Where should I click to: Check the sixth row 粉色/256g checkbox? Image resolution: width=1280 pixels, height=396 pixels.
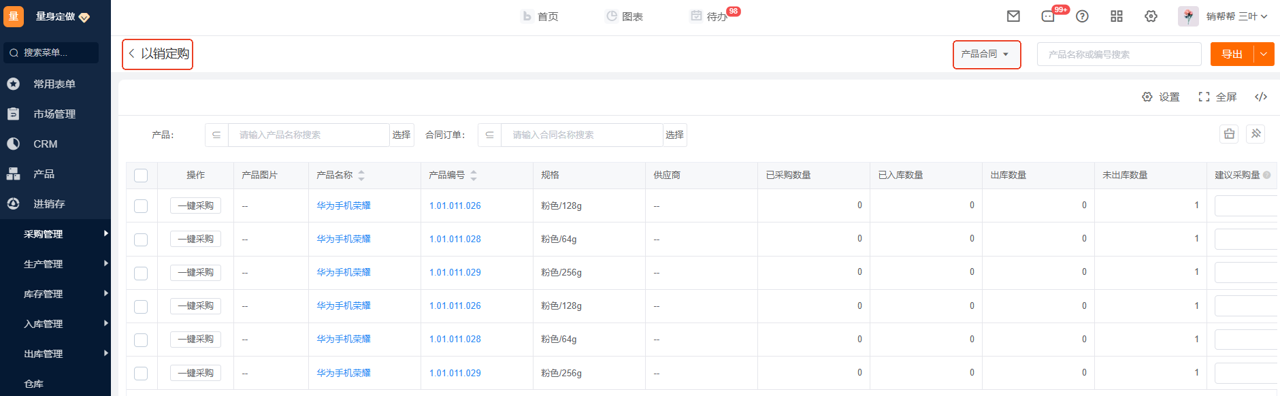click(x=141, y=373)
